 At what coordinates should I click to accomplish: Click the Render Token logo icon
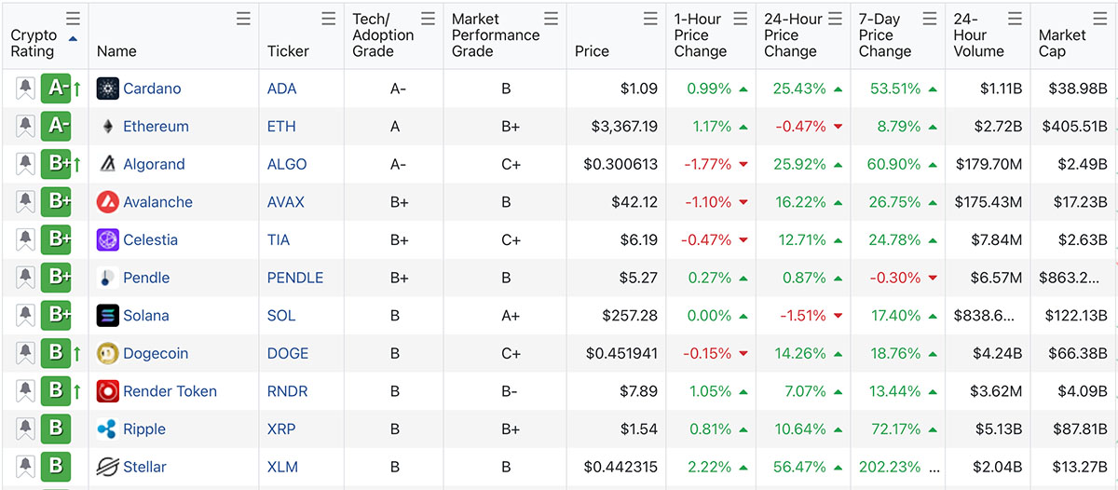[x=108, y=391]
